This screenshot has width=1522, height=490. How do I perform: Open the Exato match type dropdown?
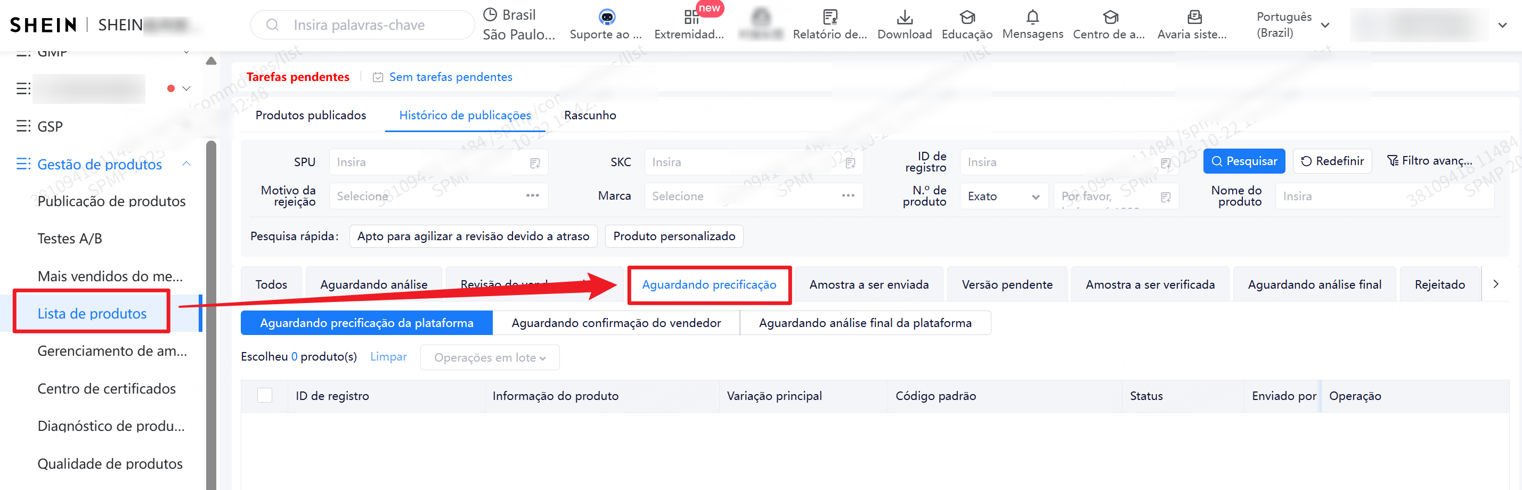(x=1003, y=196)
